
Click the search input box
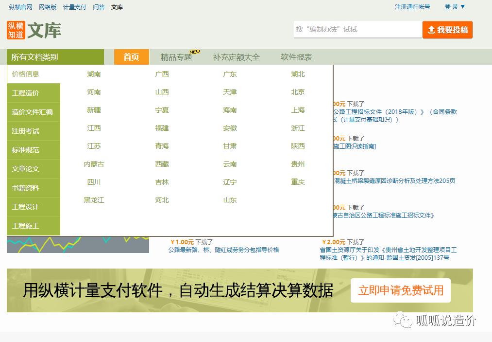click(358, 29)
